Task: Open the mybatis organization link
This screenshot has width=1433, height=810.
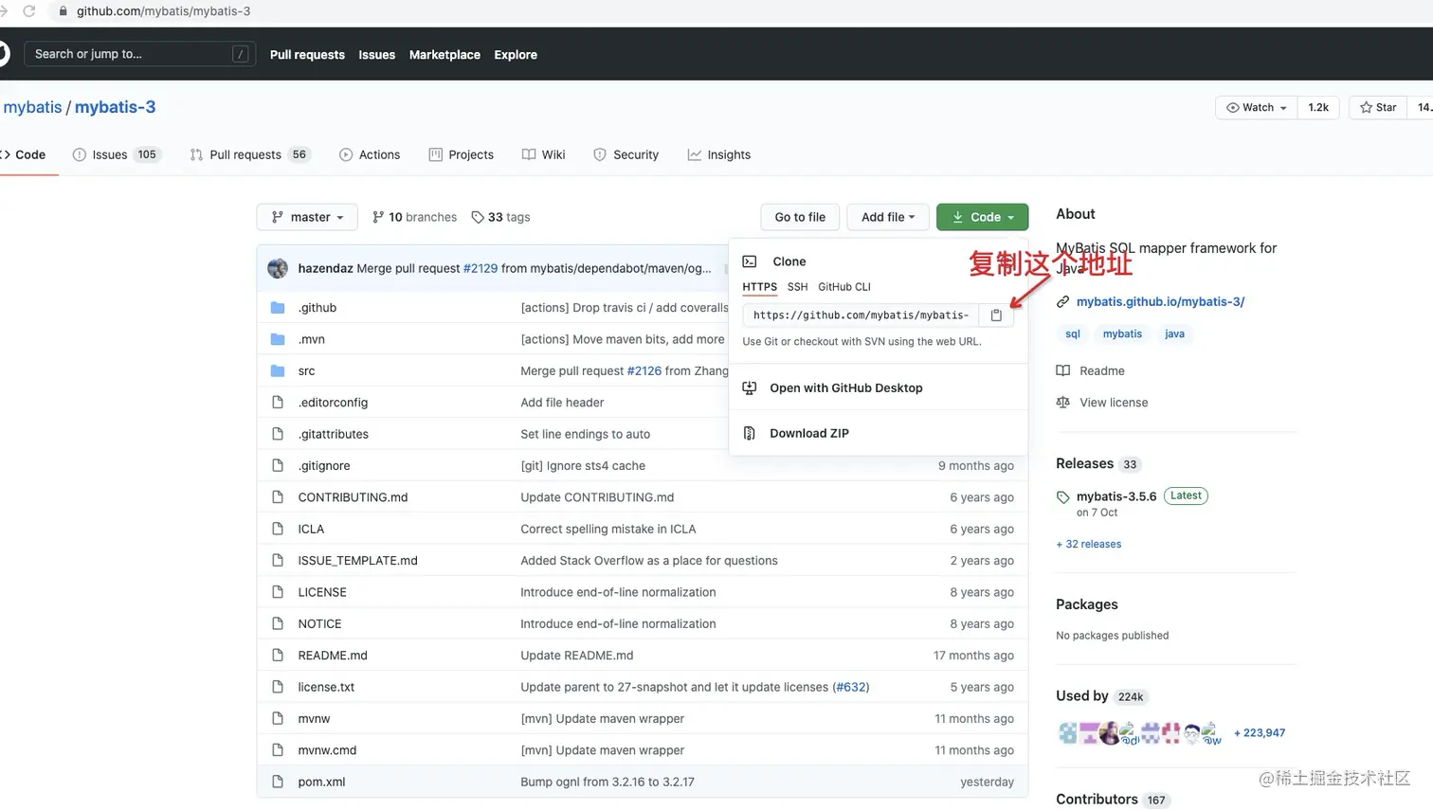Action: pos(32,107)
